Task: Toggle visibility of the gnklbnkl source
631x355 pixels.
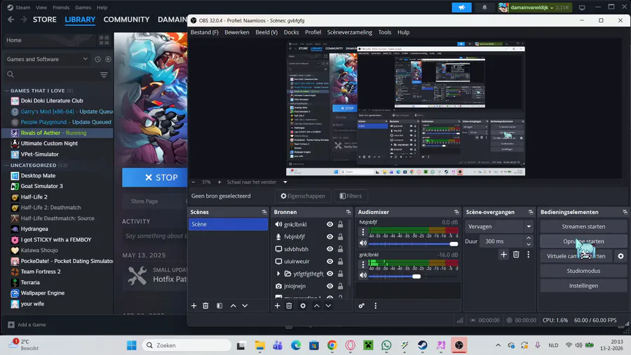Action: point(330,225)
